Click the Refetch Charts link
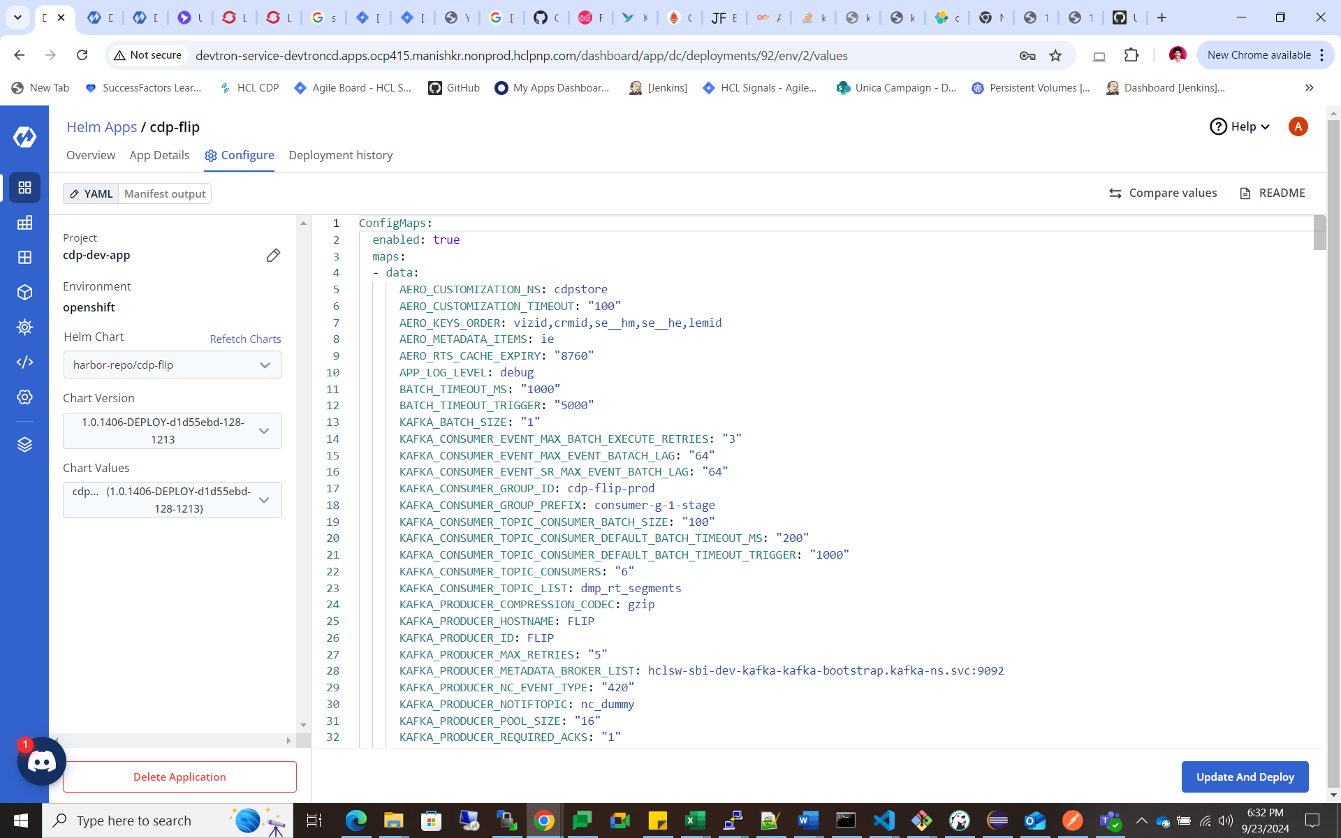Image resolution: width=1341 pixels, height=838 pixels. [245, 339]
